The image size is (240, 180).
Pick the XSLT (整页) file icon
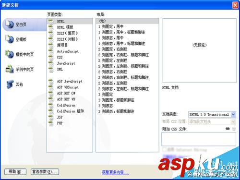click(51, 33)
